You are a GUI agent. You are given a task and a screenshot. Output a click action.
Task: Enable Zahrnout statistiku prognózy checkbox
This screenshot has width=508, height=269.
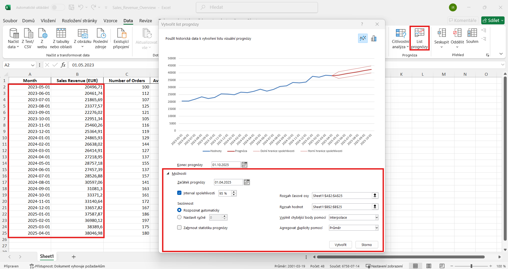(x=179, y=228)
